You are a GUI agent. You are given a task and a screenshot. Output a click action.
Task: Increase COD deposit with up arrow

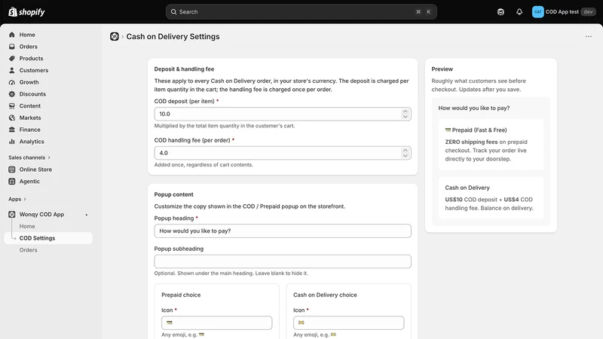[405, 111]
